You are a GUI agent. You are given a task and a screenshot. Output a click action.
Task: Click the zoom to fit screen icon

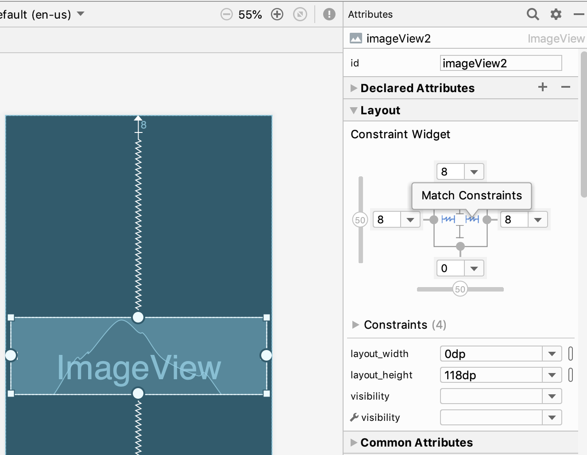pos(300,15)
